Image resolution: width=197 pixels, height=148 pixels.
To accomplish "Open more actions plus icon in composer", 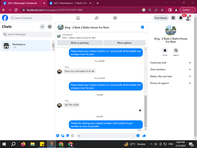I will click(x=58, y=135).
